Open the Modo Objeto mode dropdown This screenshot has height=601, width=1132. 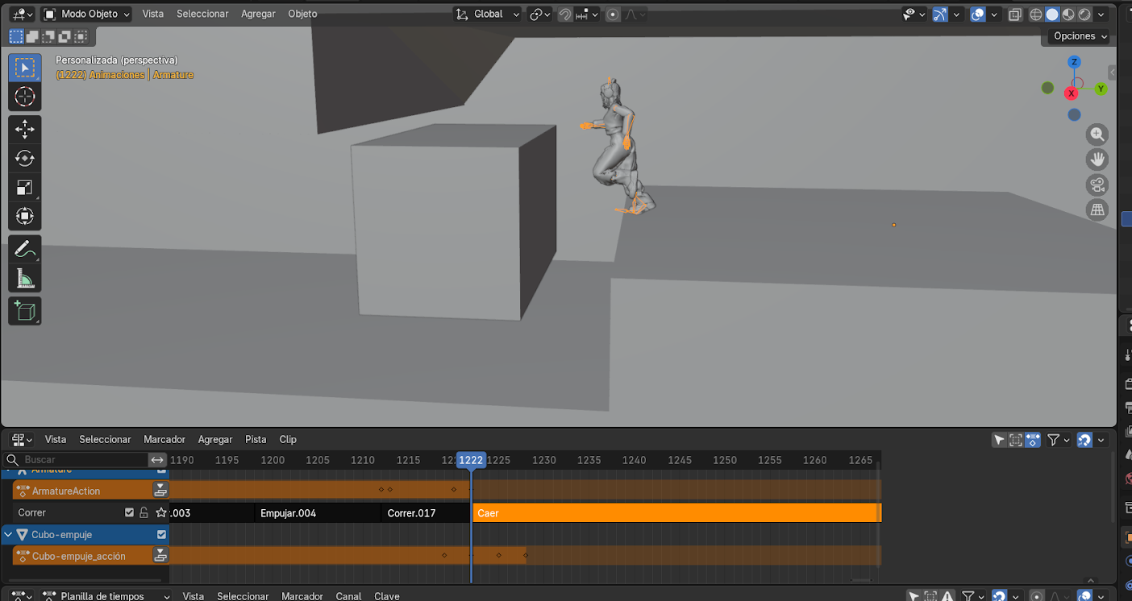(86, 14)
